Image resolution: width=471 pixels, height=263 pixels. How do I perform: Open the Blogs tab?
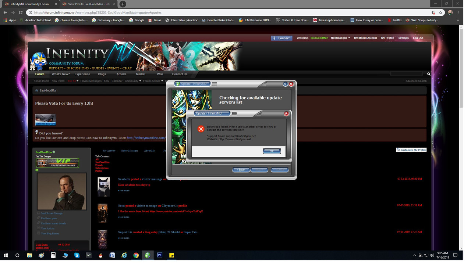point(102,74)
